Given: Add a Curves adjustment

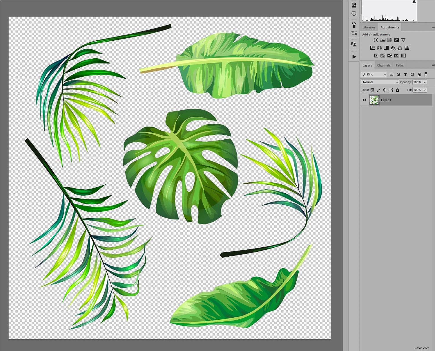Looking at the screenshot, I should (390, 40).
